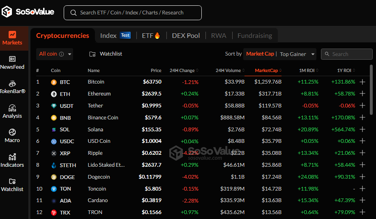
Task: Add Ethereum to watchlist with plus icon
Action: (362, 93)
